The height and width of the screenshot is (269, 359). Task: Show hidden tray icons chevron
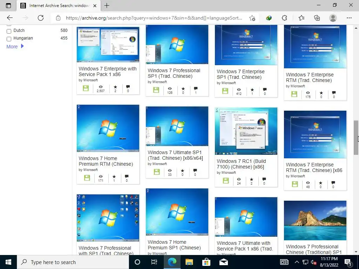pos(297,262)
